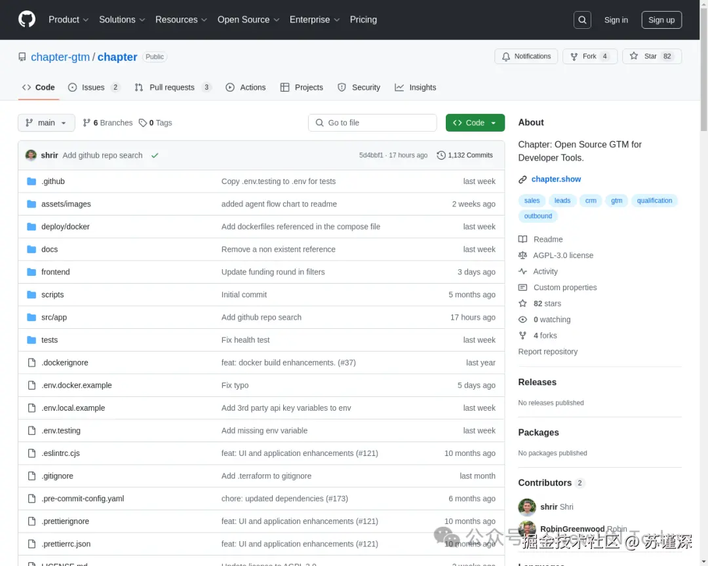Click the sales topic tag

[532, 200]
